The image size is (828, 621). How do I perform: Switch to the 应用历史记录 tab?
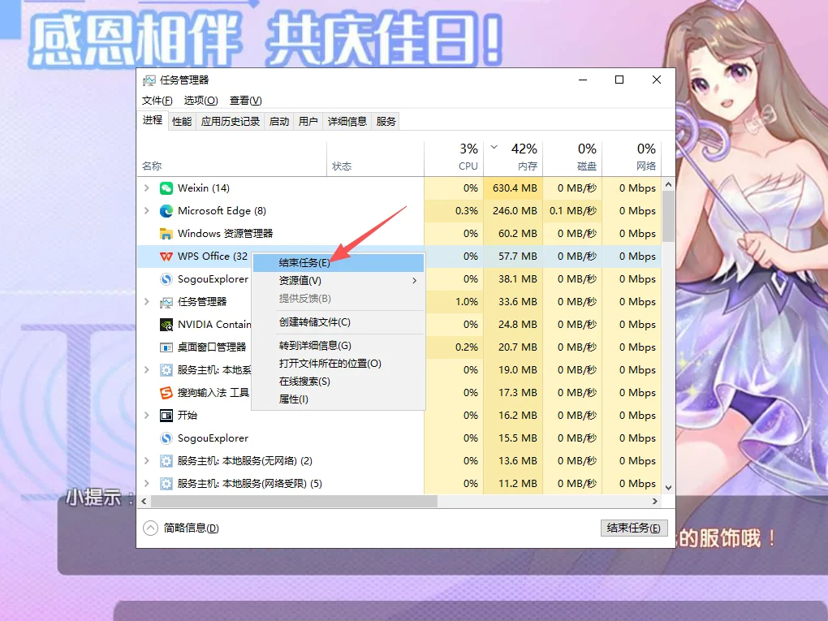point(231,122)
